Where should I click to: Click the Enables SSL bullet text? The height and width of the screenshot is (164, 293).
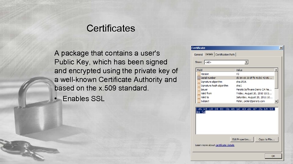tap(84, 99)
